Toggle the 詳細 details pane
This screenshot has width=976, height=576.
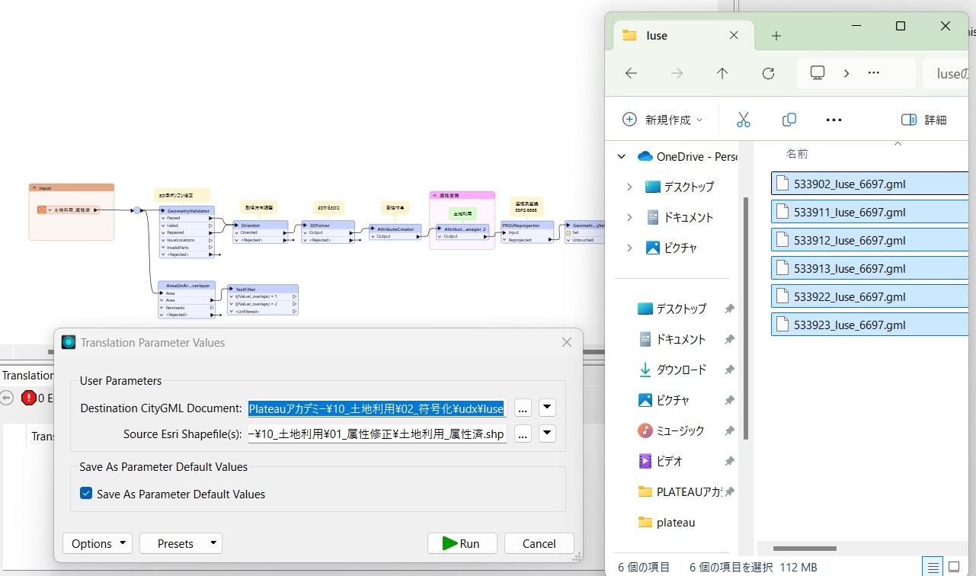tap(923, 120)
